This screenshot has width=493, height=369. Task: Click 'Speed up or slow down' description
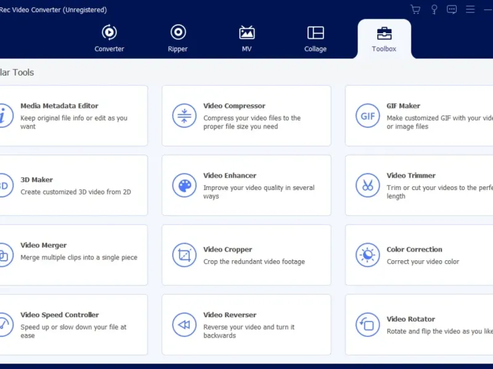(73, 331)
